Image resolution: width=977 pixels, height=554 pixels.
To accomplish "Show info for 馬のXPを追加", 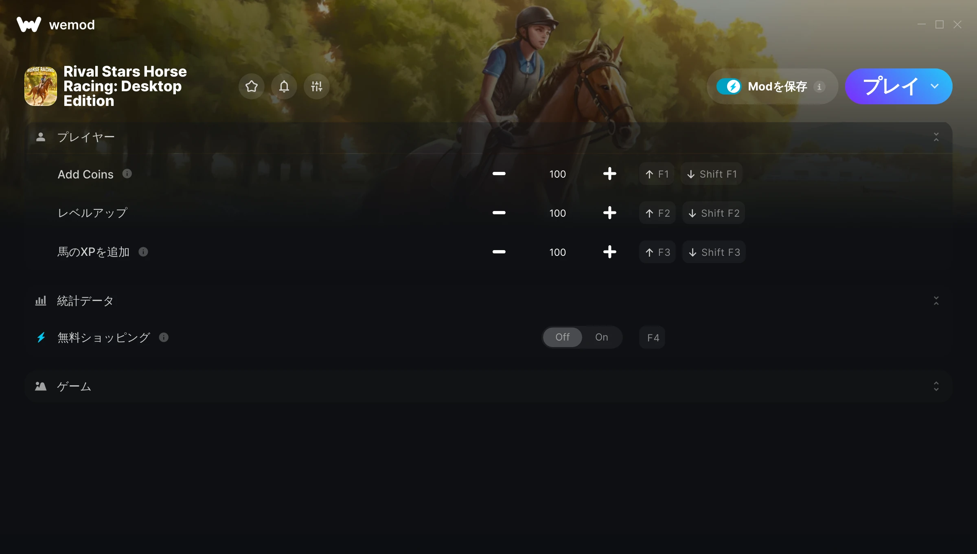I will coord(143,252).
